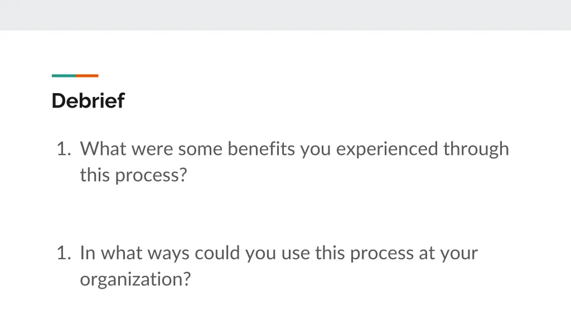Viewport: 571px width, 321px height.
Task: Select the list number before 'In what ways'
Action: (x=64, y=253)
